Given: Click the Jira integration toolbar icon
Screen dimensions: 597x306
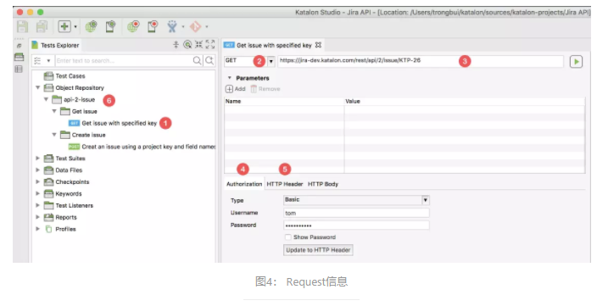Looking at the screenshot, I should click(x=172, y=26).
